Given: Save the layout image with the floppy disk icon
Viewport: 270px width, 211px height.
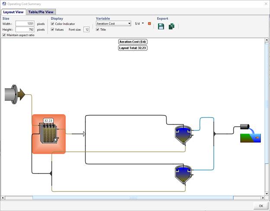Looking at the screenshot, I should 161,26.
